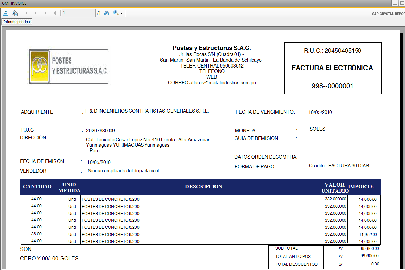The height and width of the screenshot is (270, 405).
Task: Click the TELEF. CENTRAL 956503512 line
Action: (212, 66)
